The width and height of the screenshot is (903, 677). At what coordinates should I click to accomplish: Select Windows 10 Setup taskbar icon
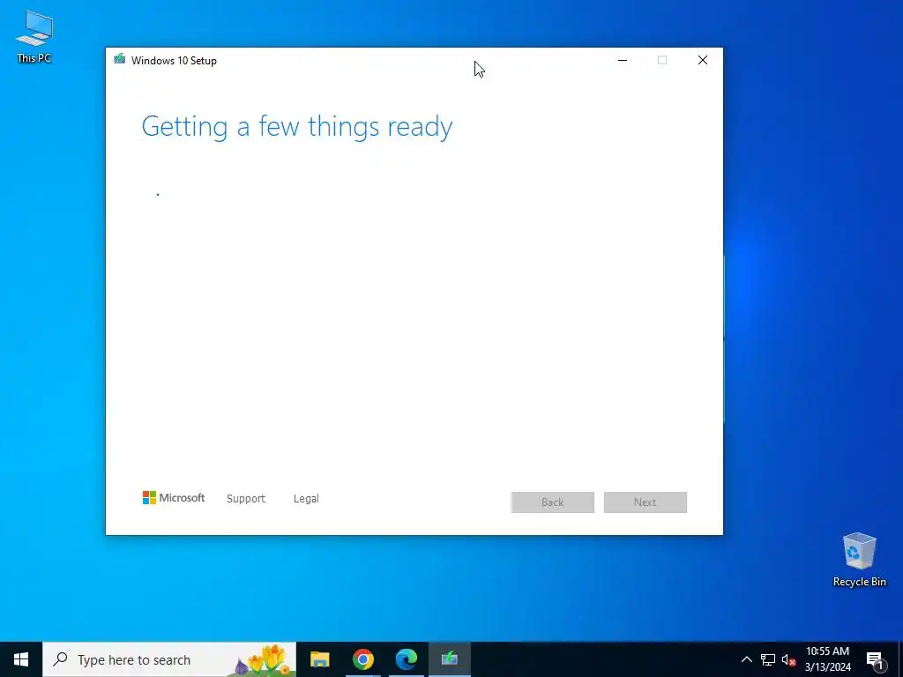pyautogui.click(x=450, y=659)
